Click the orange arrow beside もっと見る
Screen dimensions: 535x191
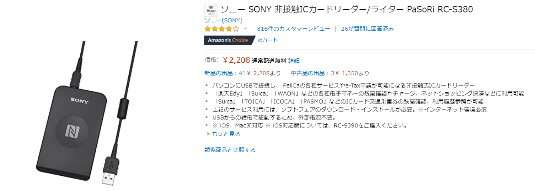208,134
